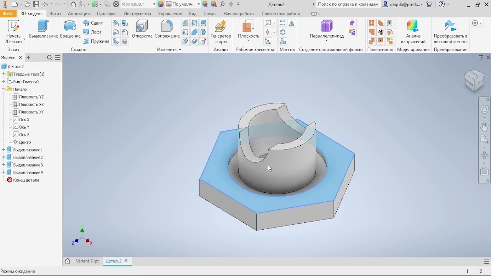Expand the Выдавливание1 feature node

[3, 150]
